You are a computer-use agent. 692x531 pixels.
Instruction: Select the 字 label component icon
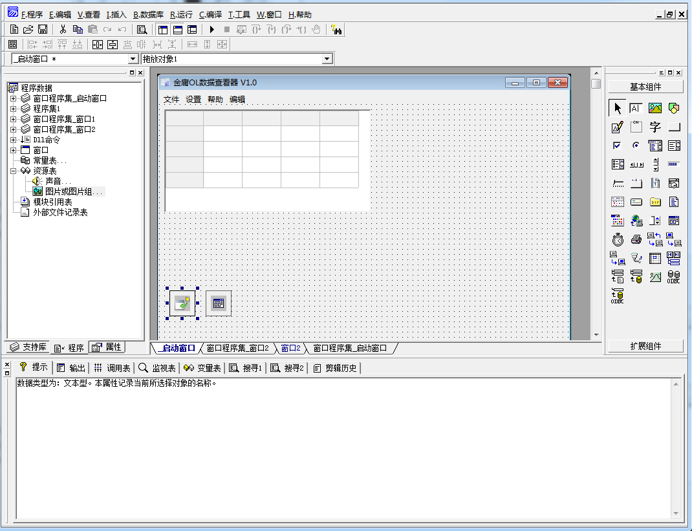pos(655,127)
